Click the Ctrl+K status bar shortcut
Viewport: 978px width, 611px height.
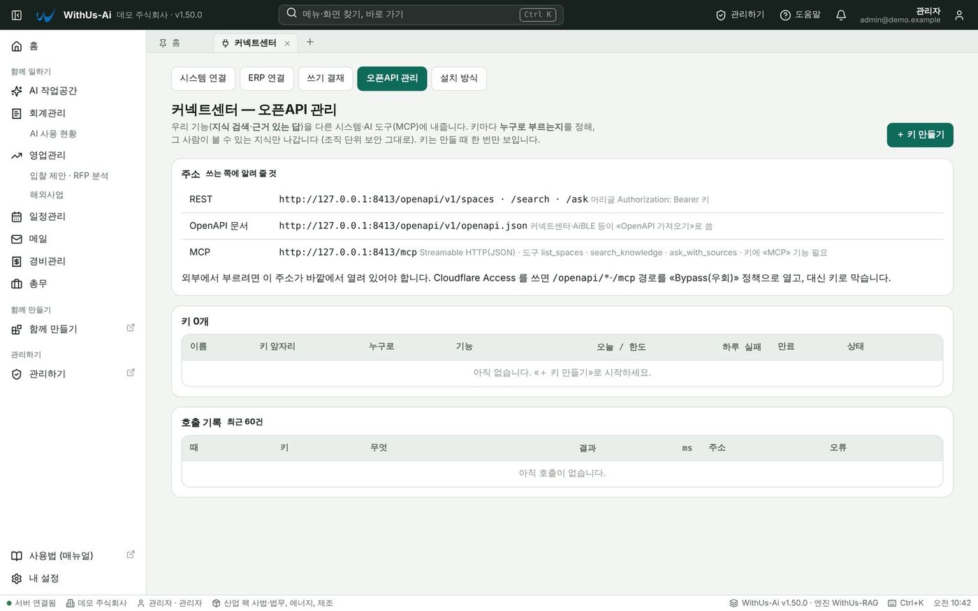pos(906,603)
